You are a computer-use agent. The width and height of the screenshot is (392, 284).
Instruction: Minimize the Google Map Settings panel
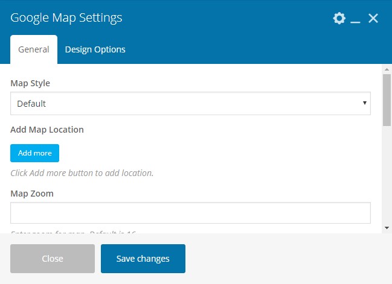tap(356, 19)
